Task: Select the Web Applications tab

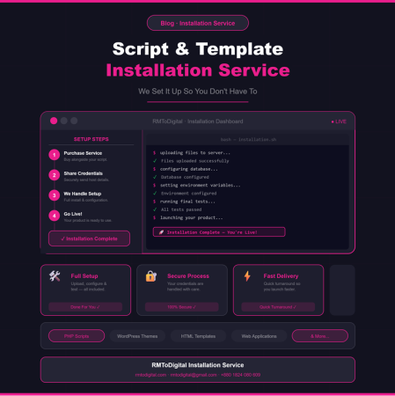Action: [x=259, y=336]
